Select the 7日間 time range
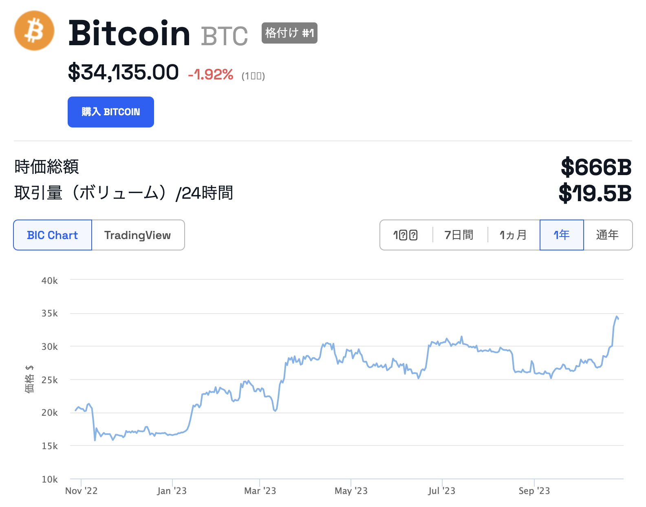 click(x=459, y=235)
